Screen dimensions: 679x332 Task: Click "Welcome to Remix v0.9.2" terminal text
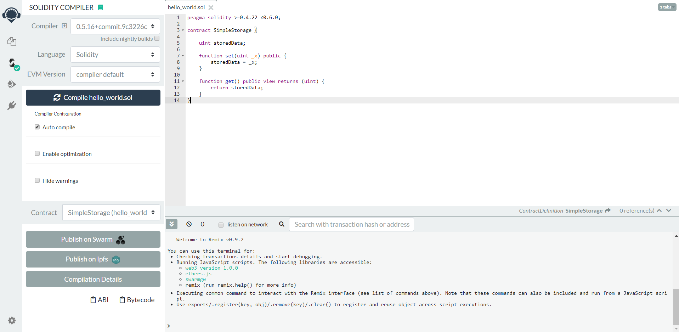point(210,240)
